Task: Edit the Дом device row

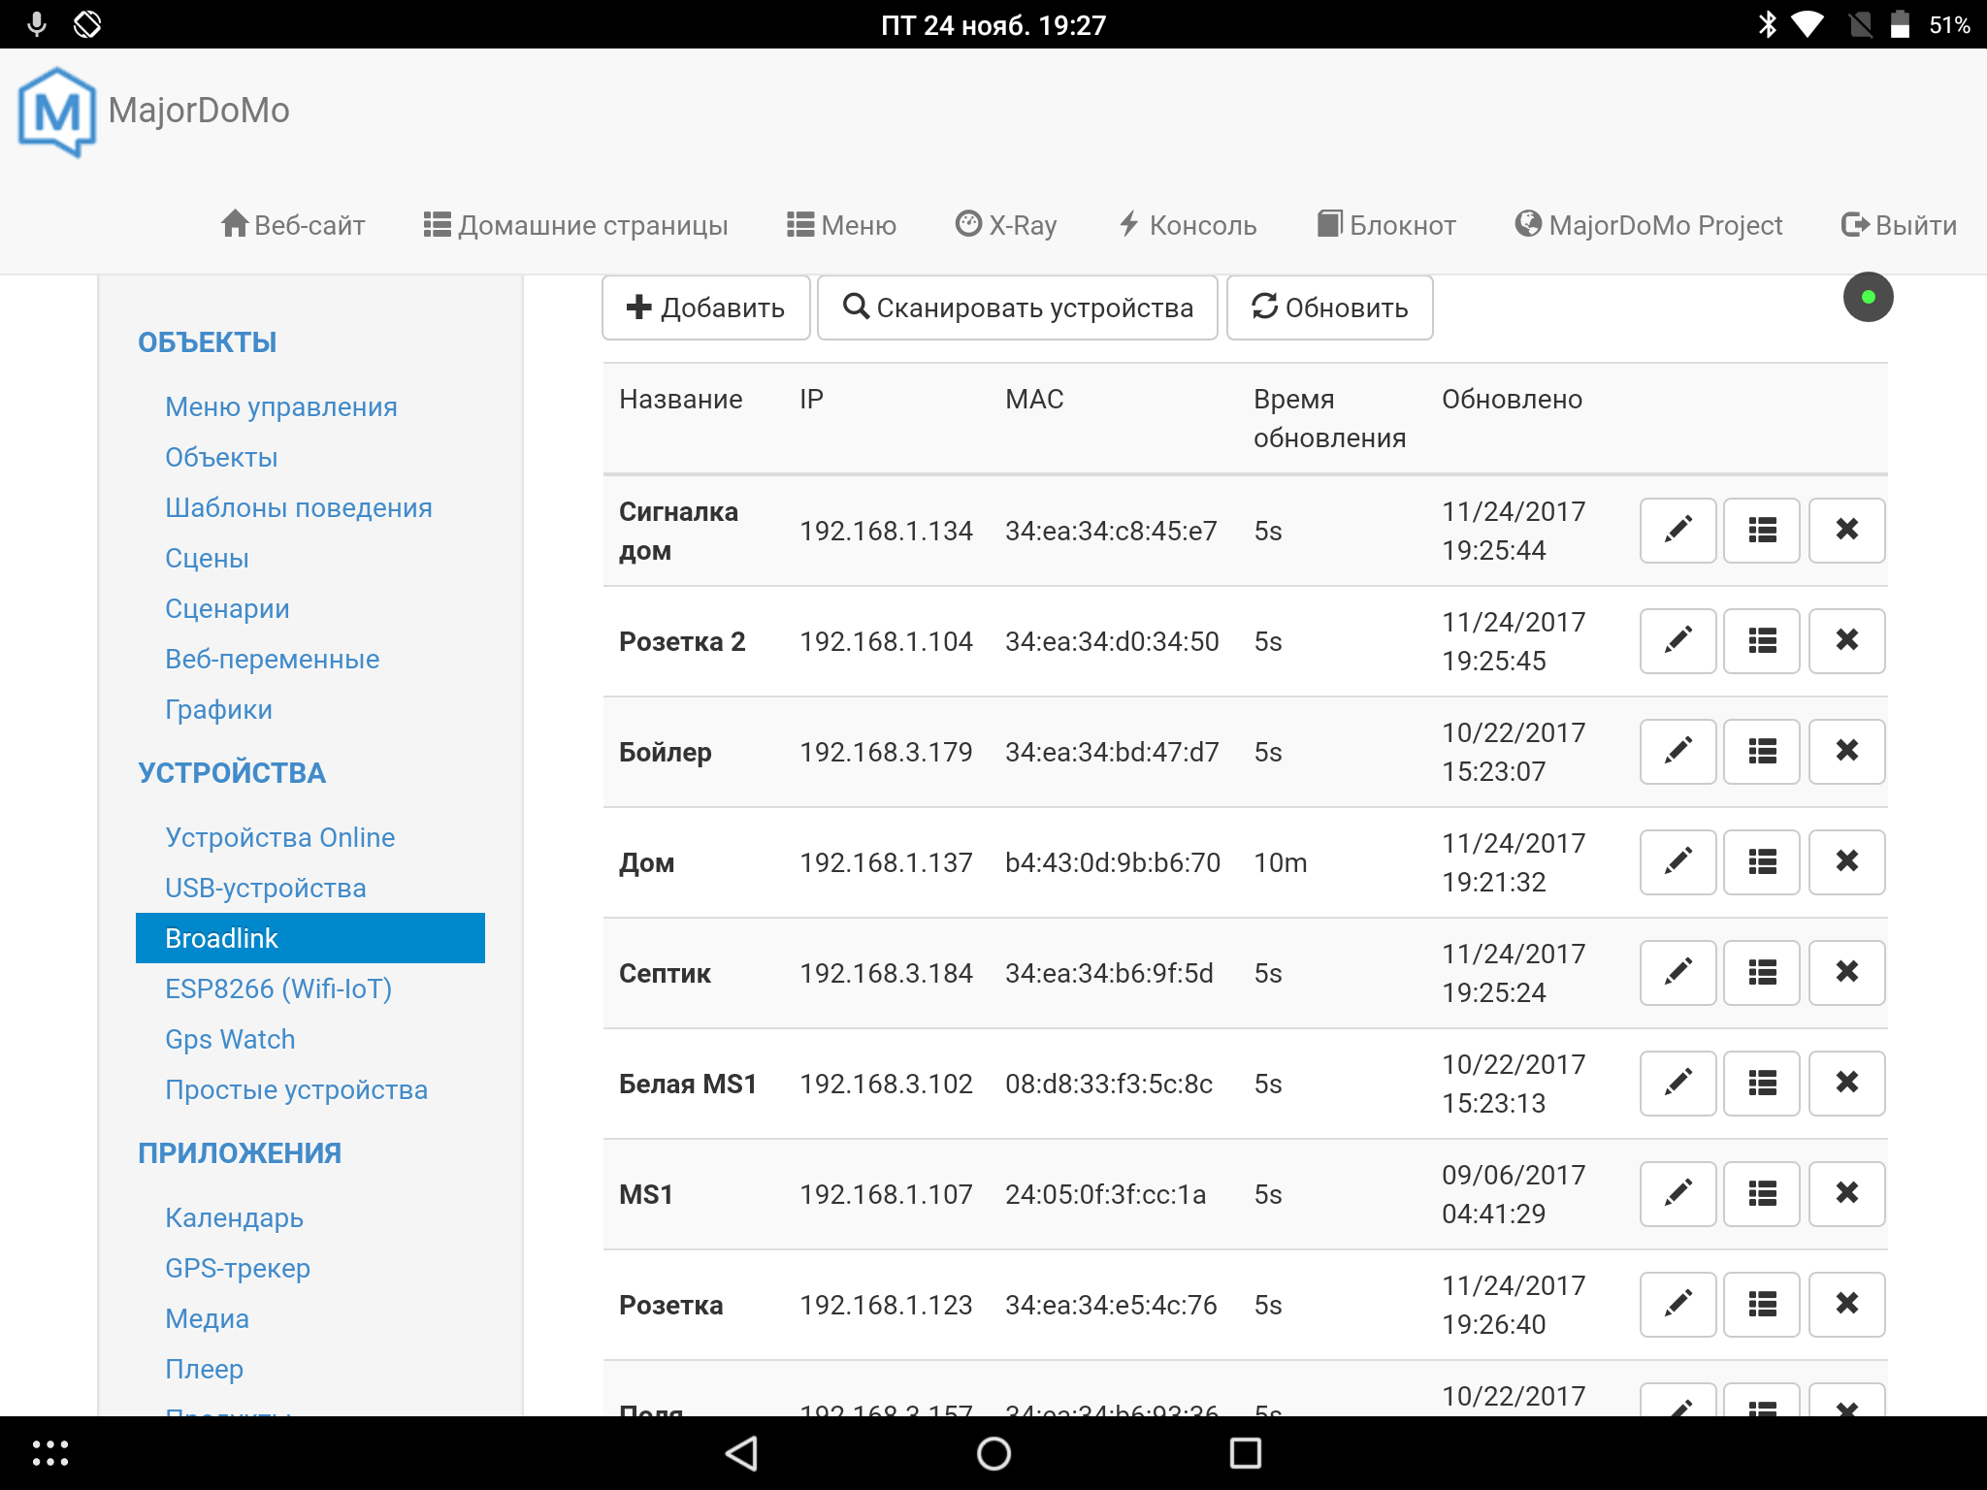Action: pyautogui.click(x=1678, y=861)
